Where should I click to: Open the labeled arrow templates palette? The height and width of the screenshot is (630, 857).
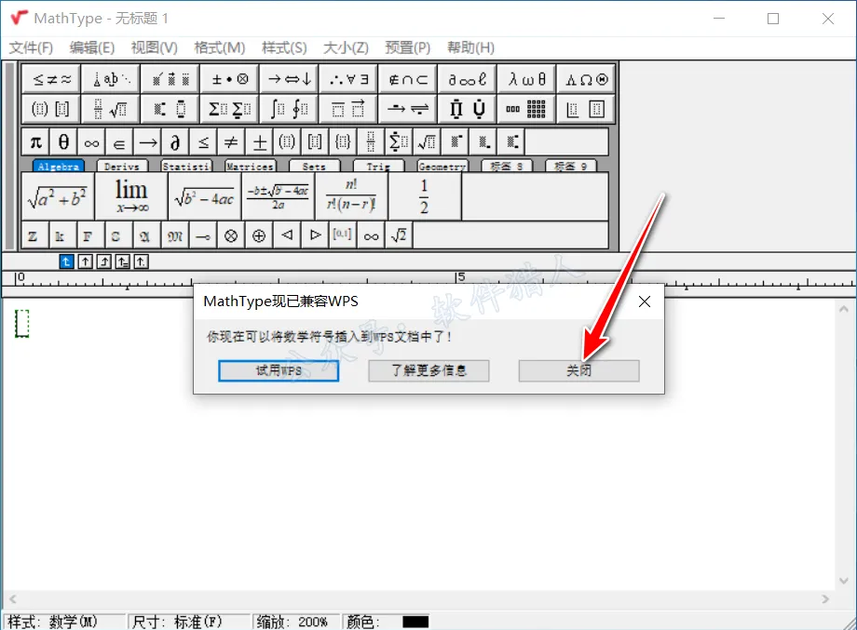click(x=408, y=109)
